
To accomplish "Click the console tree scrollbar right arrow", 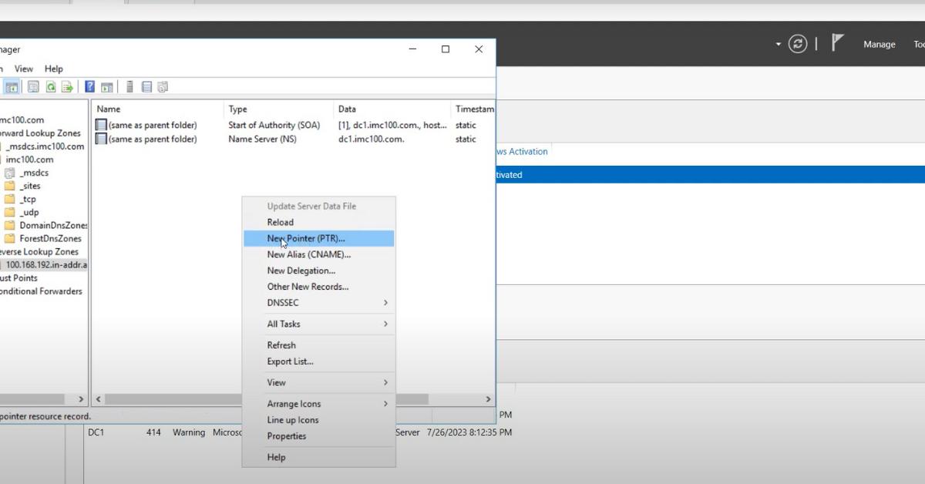I will click(x=80, y=399).
